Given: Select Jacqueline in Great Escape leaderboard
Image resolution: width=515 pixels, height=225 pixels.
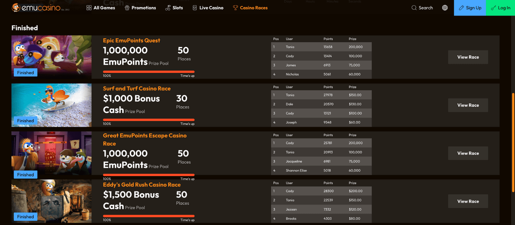Looking at the screenshot, I should point(294,161).
